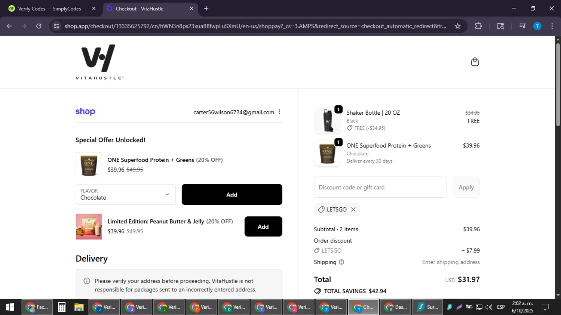The image size is (561, 315).
Task: Click the 'Subtotal · 2 items' label
Action: point(336,229)
